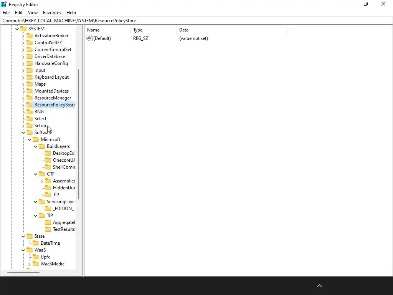Image resolution: width=393 pixels, height=295 pixels.
Task: Click the (value not set) data cell
Action: tap(193, 38)
